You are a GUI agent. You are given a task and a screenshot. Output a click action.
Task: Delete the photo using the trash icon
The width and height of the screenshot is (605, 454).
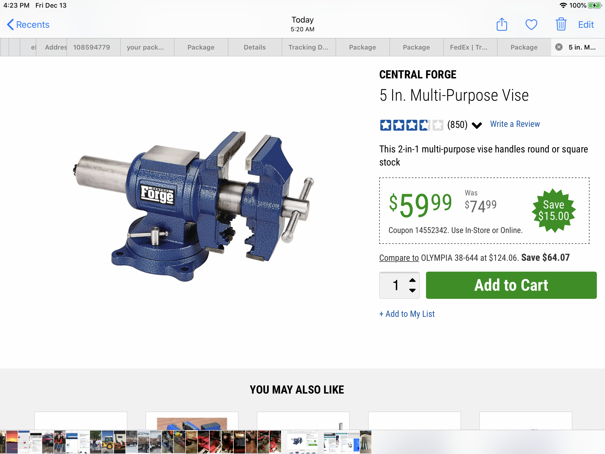[561, 24]
